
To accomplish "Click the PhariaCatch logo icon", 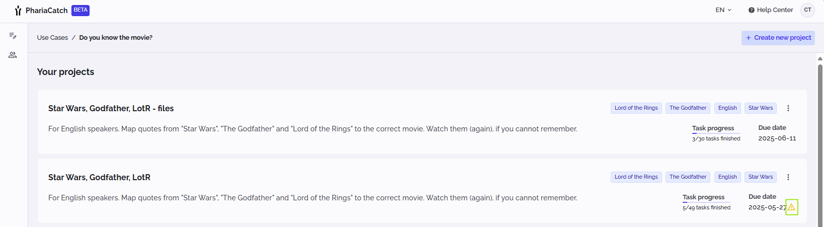I will [x=18, y=11].
